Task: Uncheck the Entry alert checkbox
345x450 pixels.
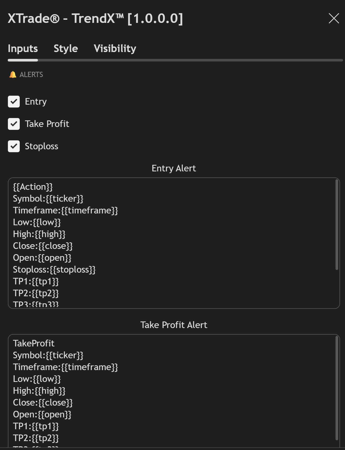Action: pos(14,102)
